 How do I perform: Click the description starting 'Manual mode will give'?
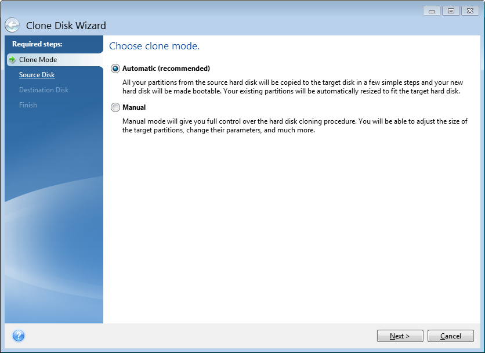(x=295, y=125)
